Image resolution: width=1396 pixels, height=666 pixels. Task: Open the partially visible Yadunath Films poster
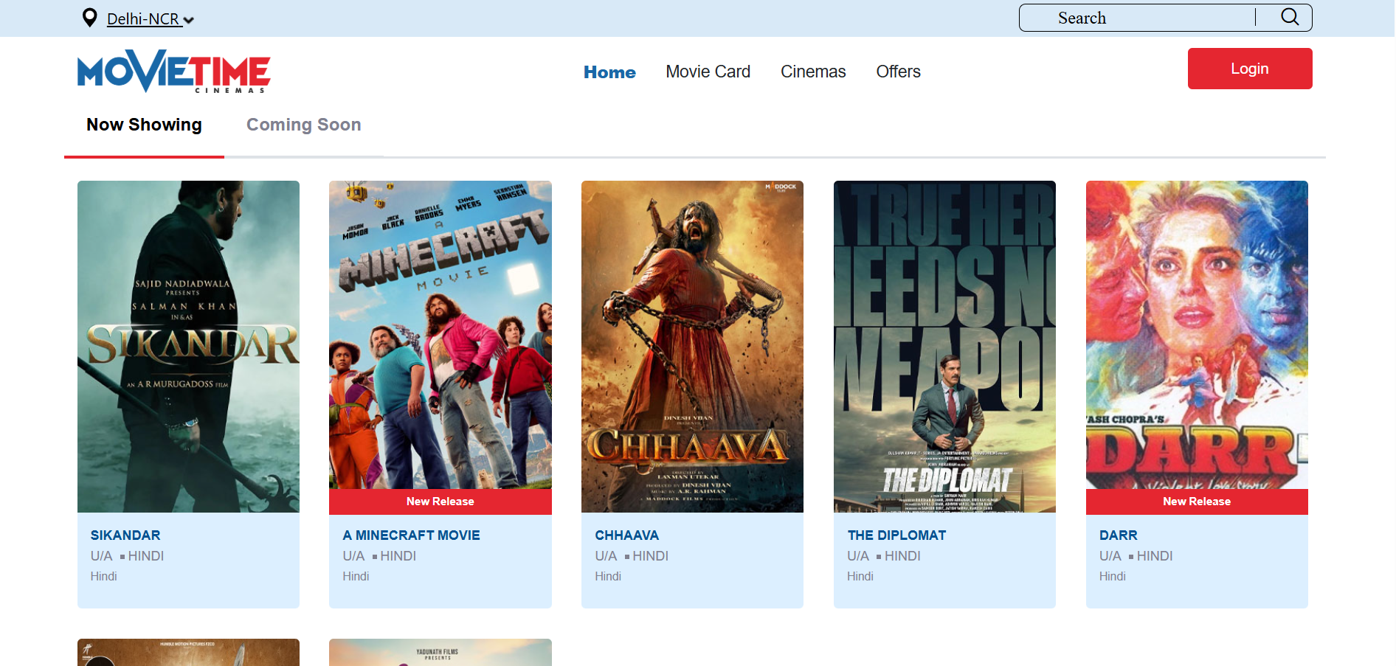440,653
